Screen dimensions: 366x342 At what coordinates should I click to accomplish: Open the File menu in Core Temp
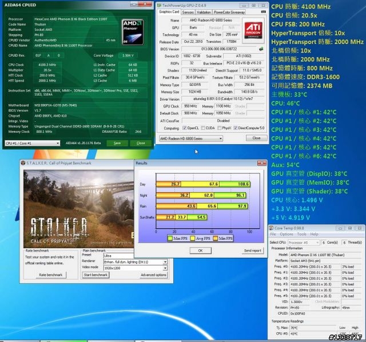(x=273, y=234)
